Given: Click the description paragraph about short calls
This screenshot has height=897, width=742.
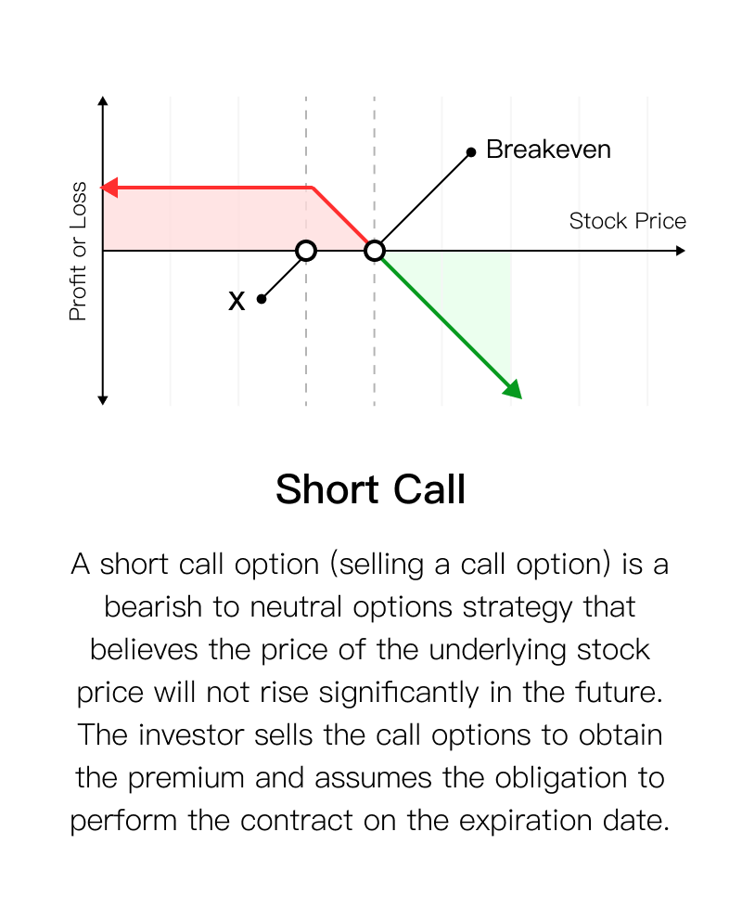Looking at the screenshot, I should 370,692.
